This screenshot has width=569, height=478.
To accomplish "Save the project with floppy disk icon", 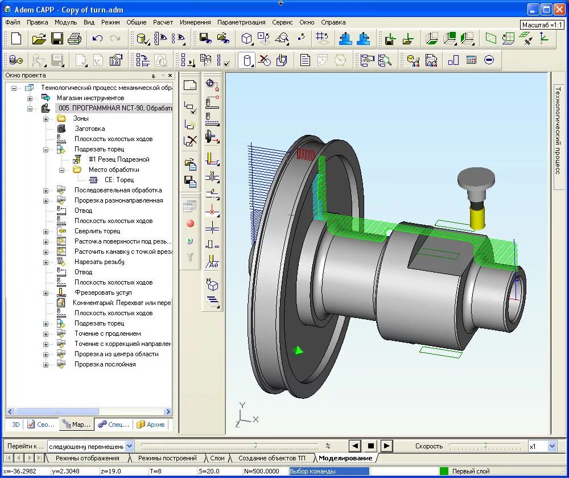I will click(x=57, y=39).
